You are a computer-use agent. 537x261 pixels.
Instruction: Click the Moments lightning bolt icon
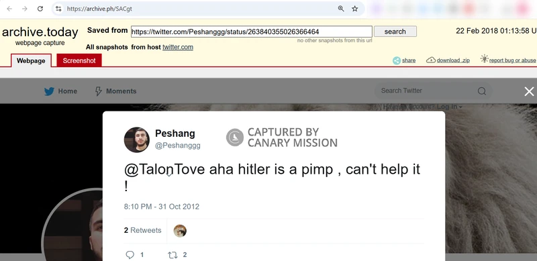pos(98,91)
